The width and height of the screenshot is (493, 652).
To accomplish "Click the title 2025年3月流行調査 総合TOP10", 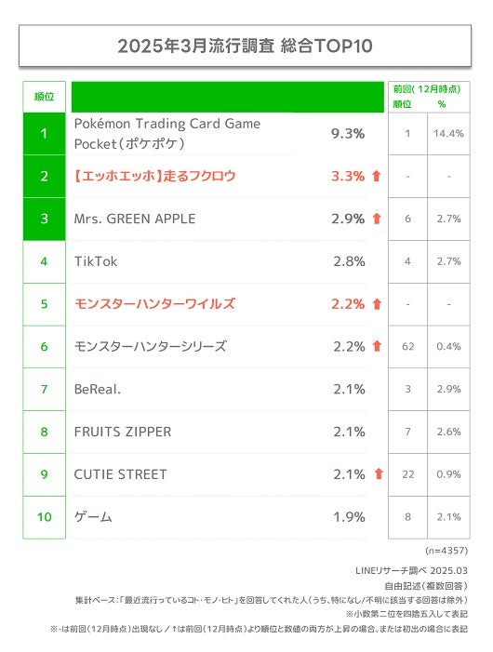I will [245, 46].
